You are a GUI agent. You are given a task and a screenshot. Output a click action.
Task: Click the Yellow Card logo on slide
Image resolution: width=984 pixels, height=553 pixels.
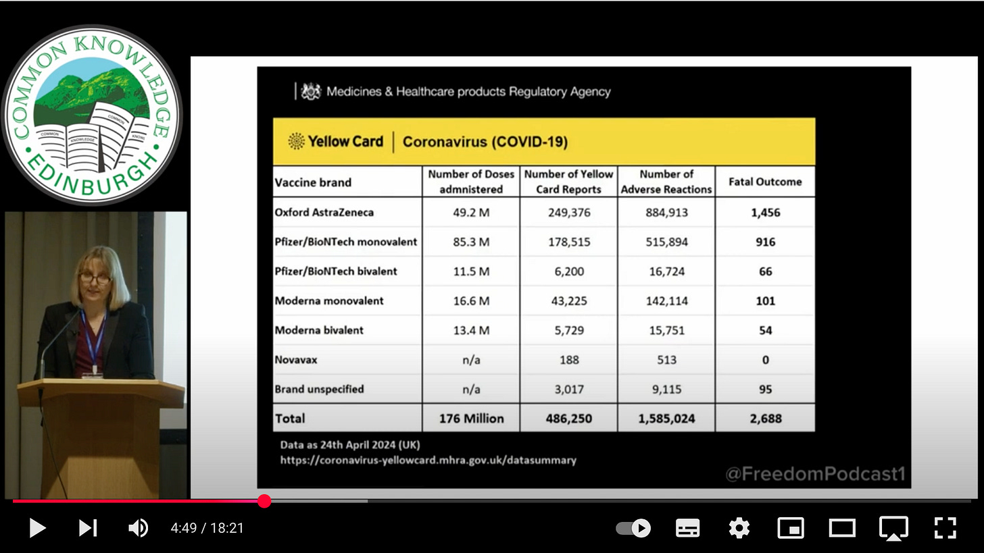tap(335, 141)
